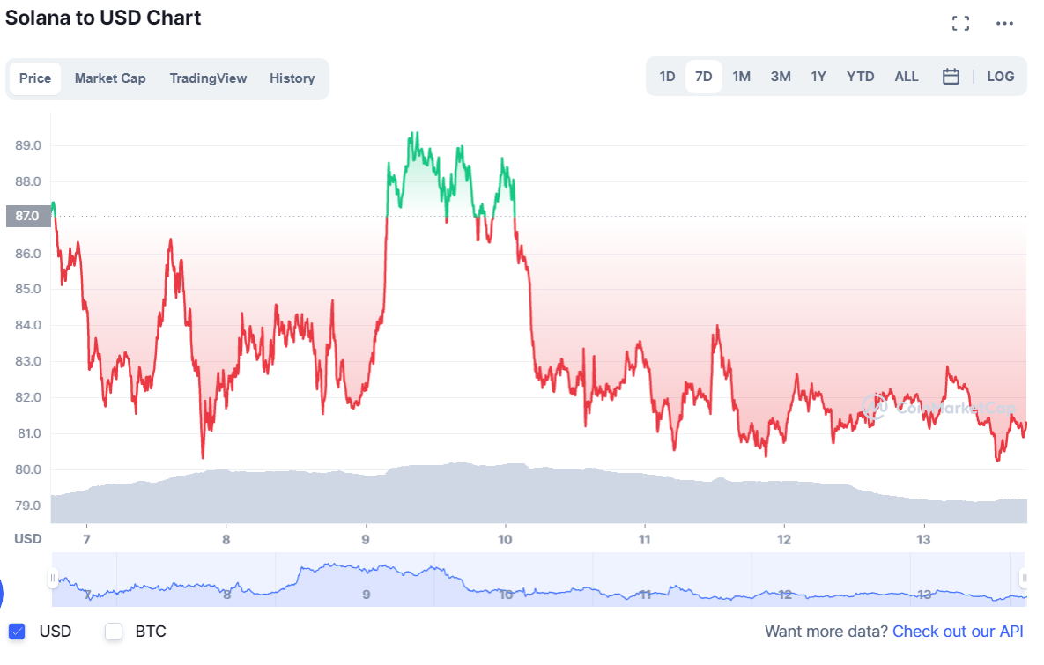The image size is (1044, 665).
Task: Select the 7D time range
Action: [704, 77]
